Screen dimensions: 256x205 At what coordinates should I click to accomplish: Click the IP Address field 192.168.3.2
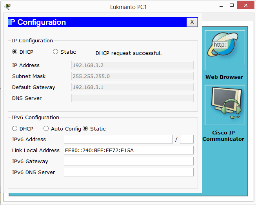click(133, 65)
